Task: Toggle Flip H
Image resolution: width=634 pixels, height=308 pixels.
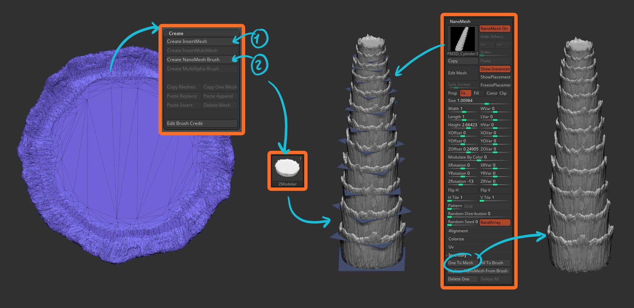Action: click(x=462, y=190)
